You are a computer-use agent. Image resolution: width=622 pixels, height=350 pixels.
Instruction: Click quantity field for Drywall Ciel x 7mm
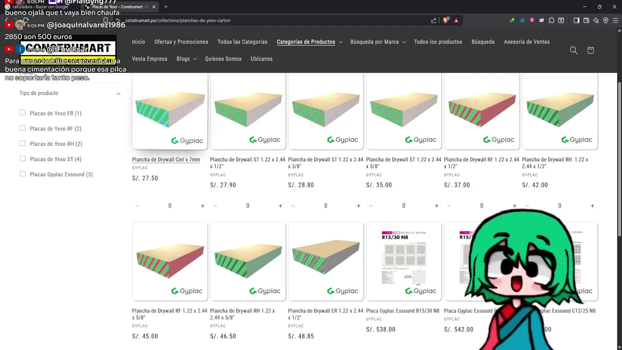[x=170, y=206]
